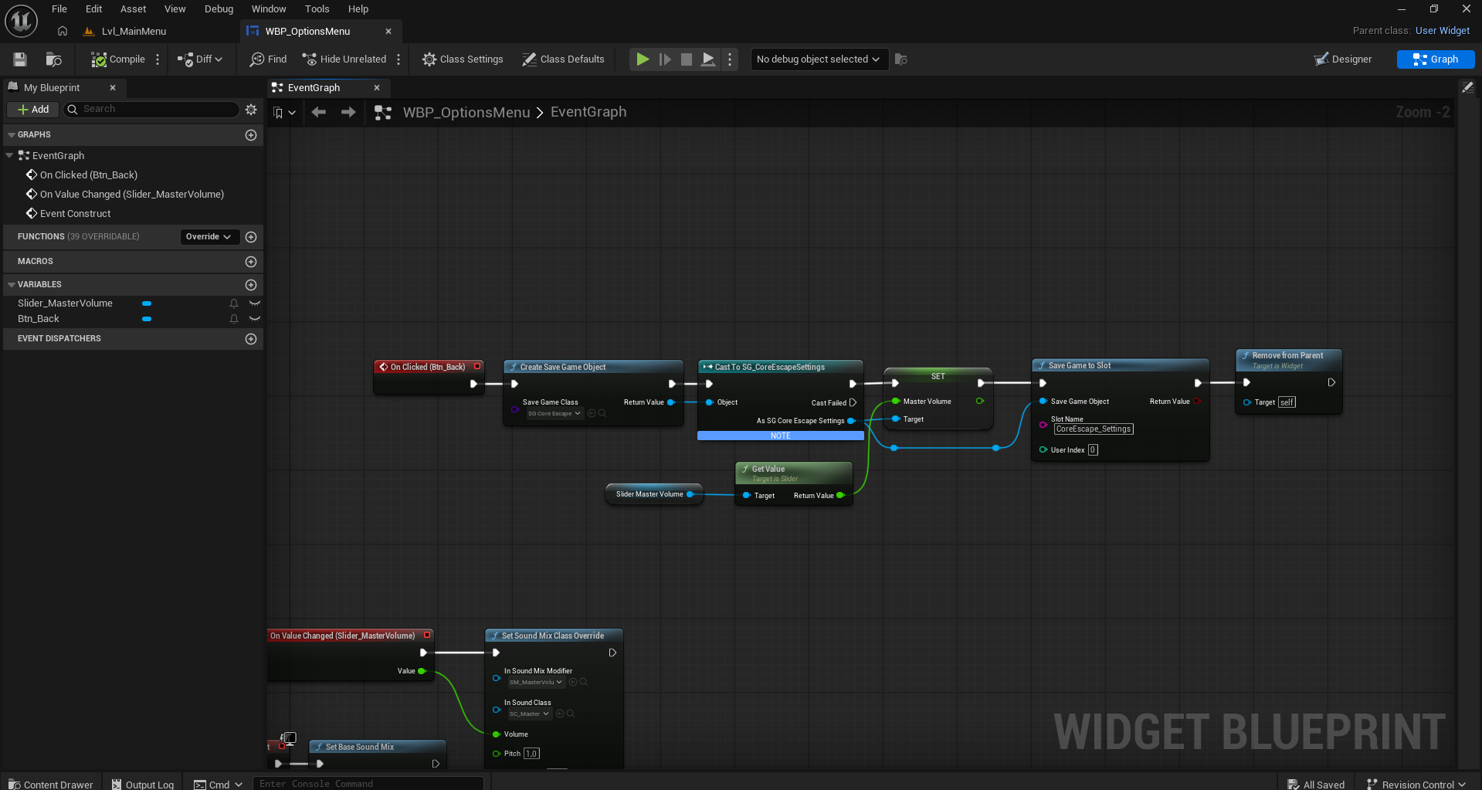Click Btn_Back variable type color pill
This screenshot has height=790, width=1482.
click(147, 319)
